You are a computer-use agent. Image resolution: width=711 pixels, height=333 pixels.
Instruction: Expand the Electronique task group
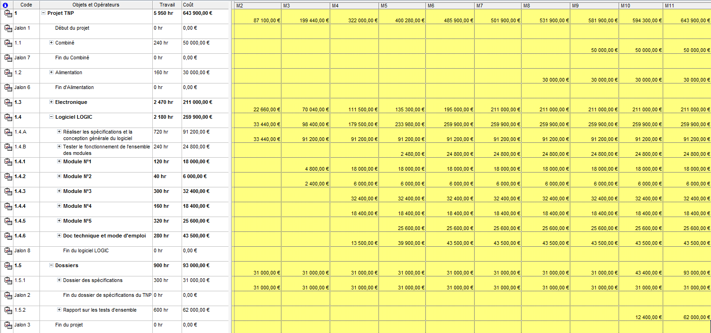click(x=51, y=102)
